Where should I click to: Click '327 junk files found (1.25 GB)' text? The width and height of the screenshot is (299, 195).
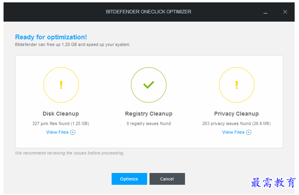[x=61, y=123]
